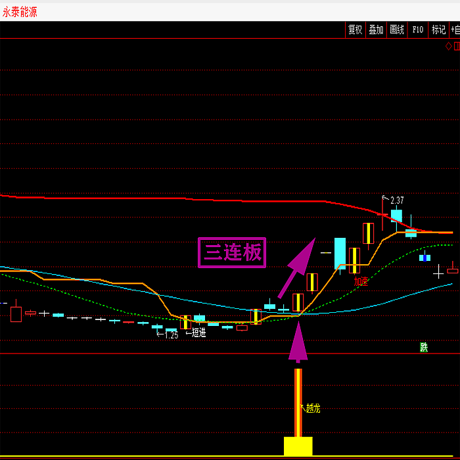Open the 叠加 overlay option
The height and width of the screenshot is (460, 460).
376,30
